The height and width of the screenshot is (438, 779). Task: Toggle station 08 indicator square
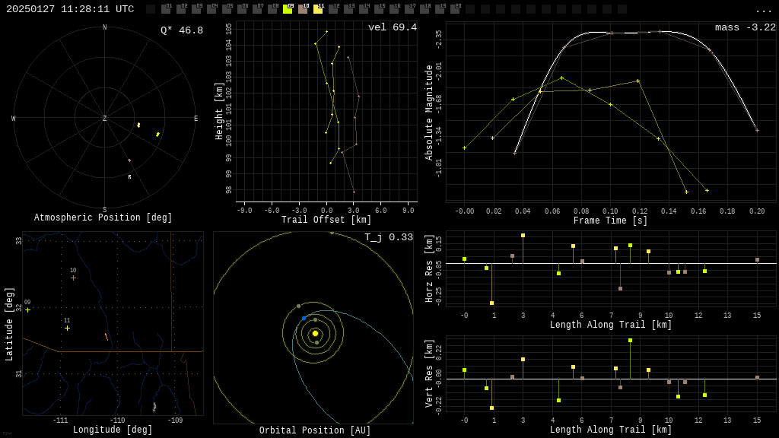[272, 9]
